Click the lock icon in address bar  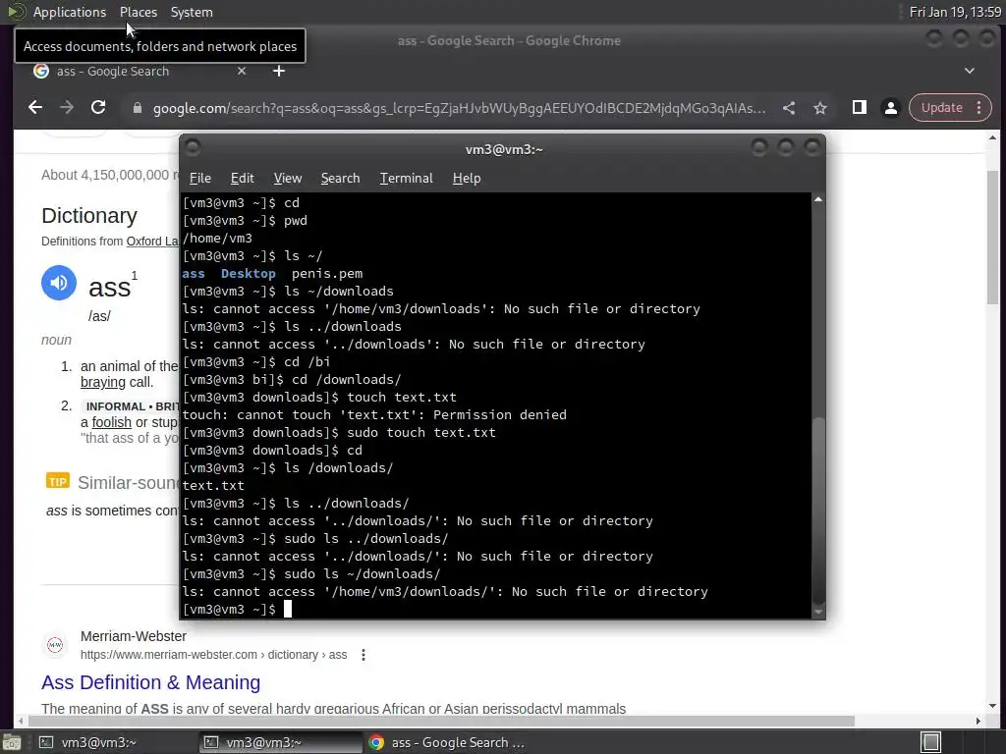137,108
